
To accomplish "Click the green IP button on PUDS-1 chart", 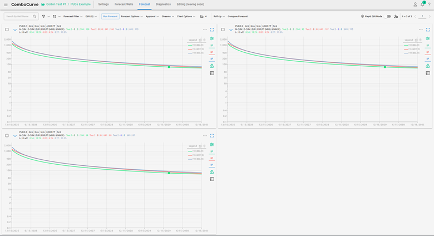I will (x=212, y=46).
